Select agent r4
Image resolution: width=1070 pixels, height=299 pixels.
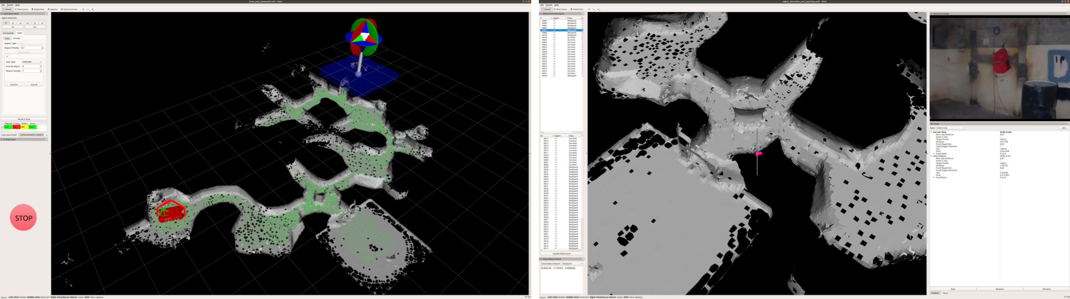pyautogui.click(x=27, y=23)
